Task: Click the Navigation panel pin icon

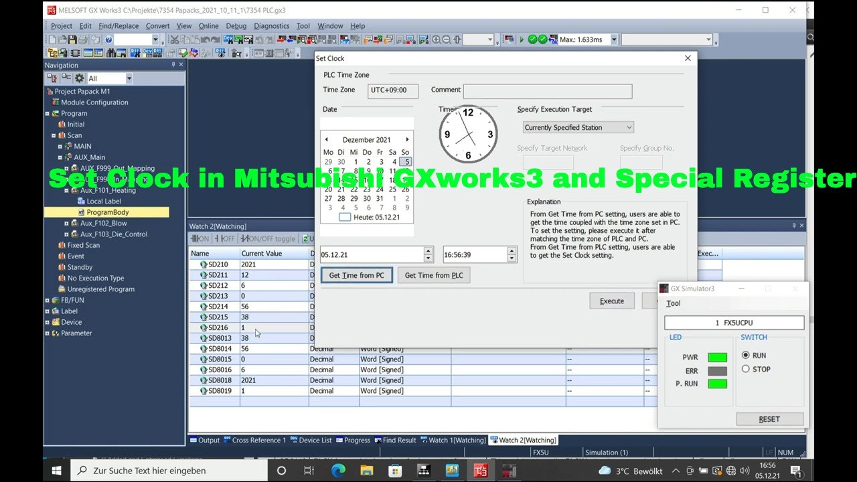Action: 173,65
